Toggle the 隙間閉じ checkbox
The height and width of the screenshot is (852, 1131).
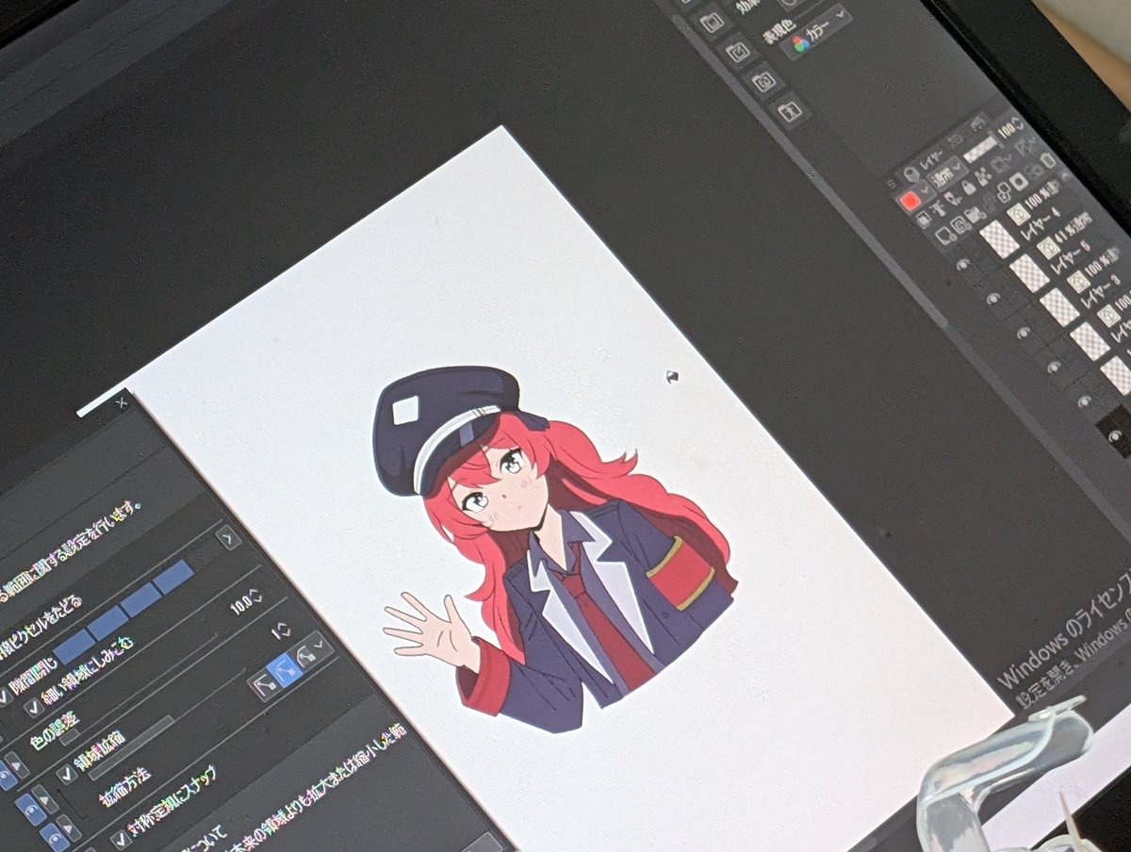pos(4,696)
